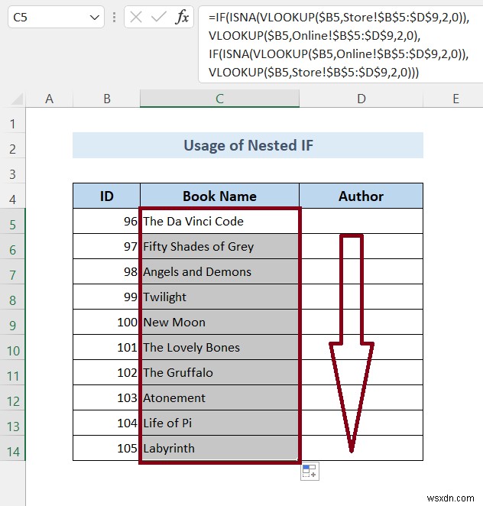Viewport: 483px width, 506px height.
Task: Click ID cell with value 100
Action: tap(106, 322)
